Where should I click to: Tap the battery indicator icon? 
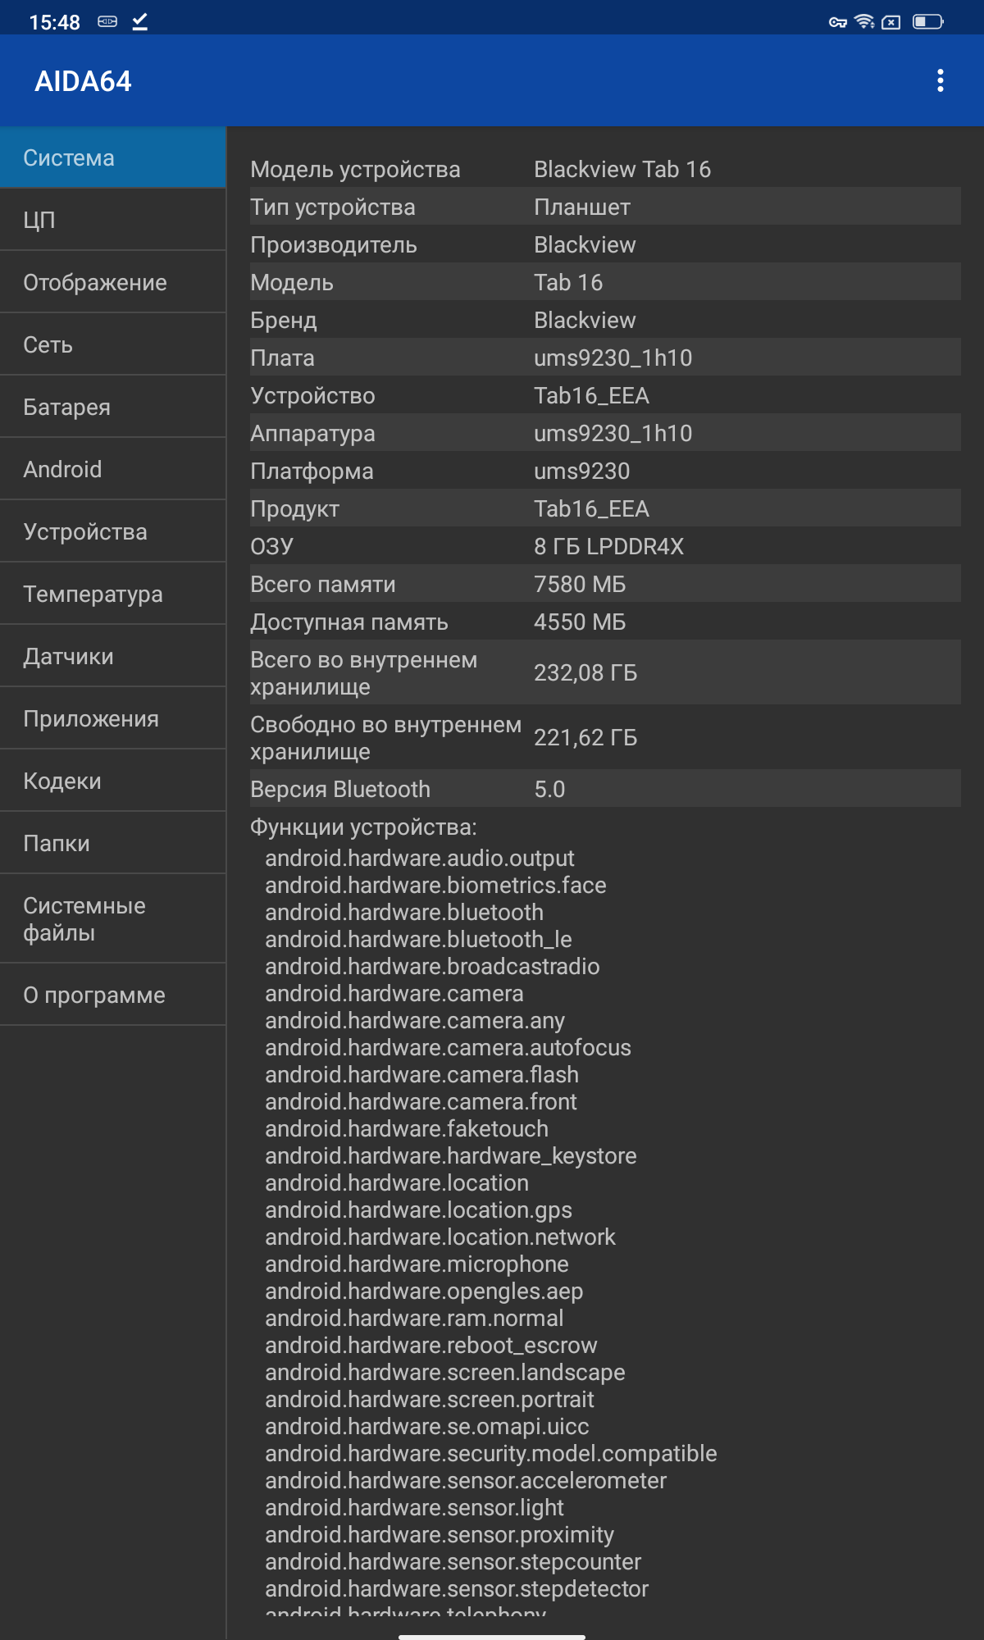928,21
